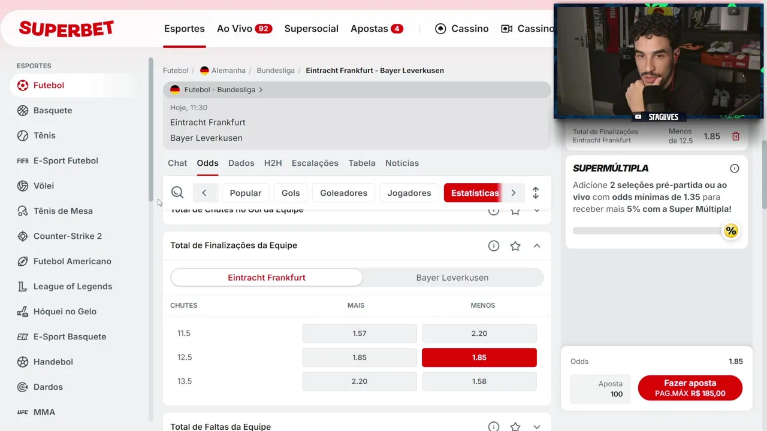Click the Aposta stake input field
The height and width of the screenshot is (431, 767).
(600, 389)
